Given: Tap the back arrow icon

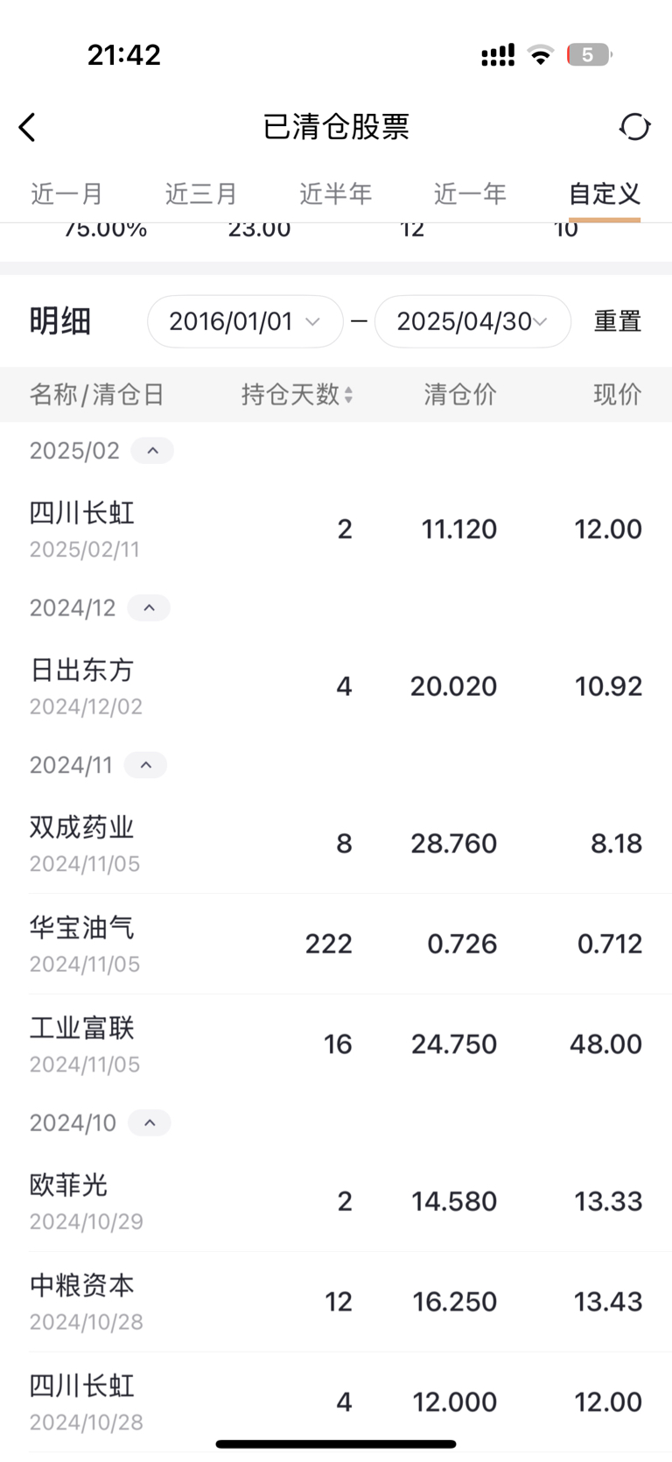Looking at the screenshot, I should pos(27,127).
